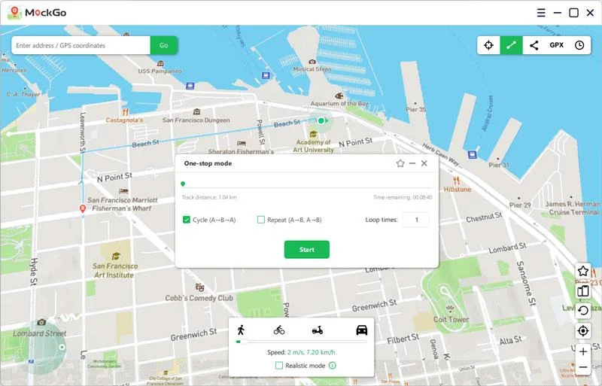
Task: Choose the cycling speed icon
Action: pos(279,330)
